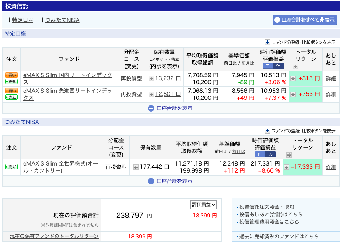Screen dimensions: 342x244
Task: Open 詳細 for 先進国リートインデックス
Action: click(x=331, y=94)
